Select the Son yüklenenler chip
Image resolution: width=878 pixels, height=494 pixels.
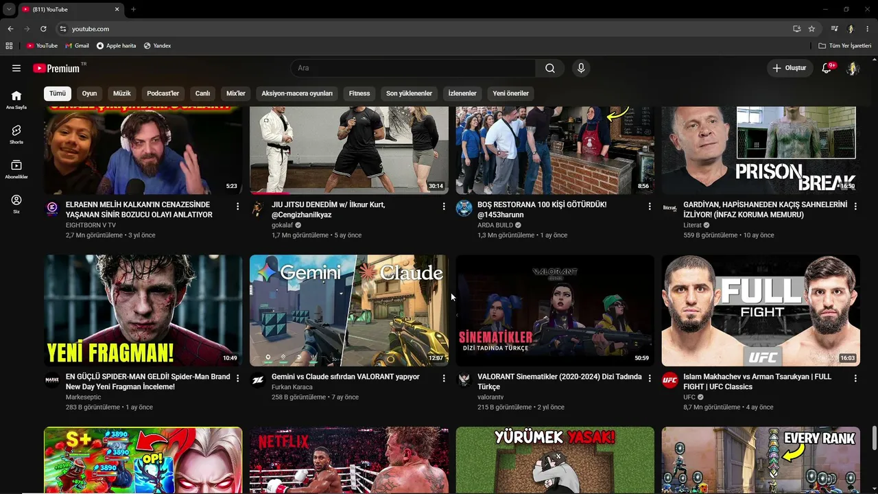[409, 93]
